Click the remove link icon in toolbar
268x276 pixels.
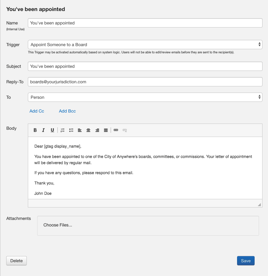[125, 130]
